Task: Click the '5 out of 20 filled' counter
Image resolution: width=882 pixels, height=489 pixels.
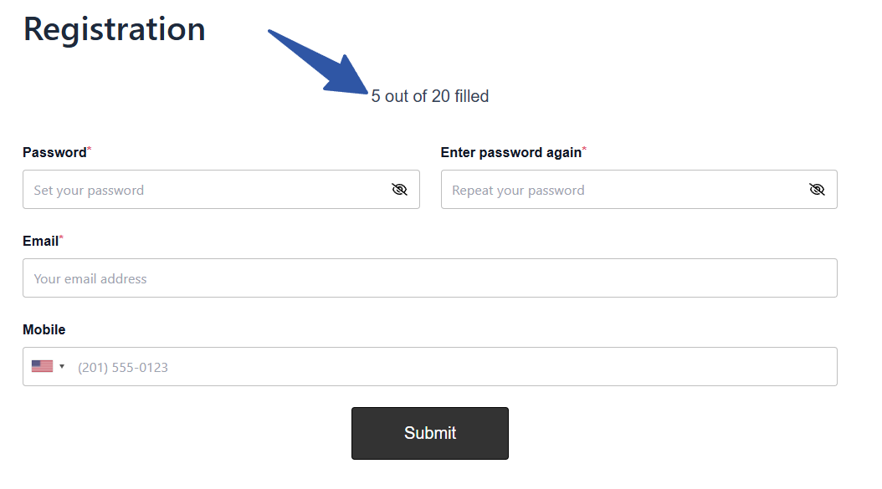Action: (430, 96)
